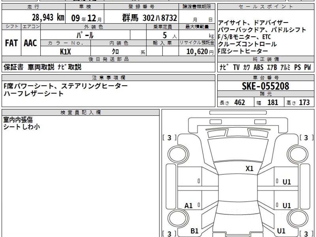The height and width of the screenshot is (237, 316).
Task: Click the kg max load unit cell
Action: [x=197, y=35]
